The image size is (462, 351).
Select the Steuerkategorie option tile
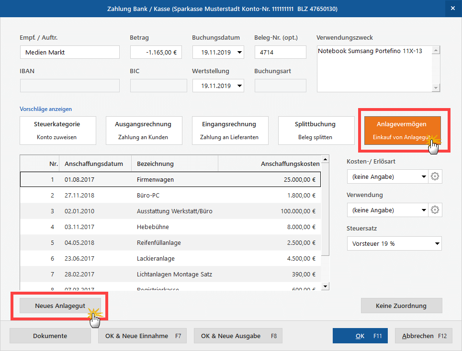click(x=57, y=131)
